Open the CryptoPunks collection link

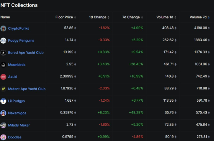19,29
